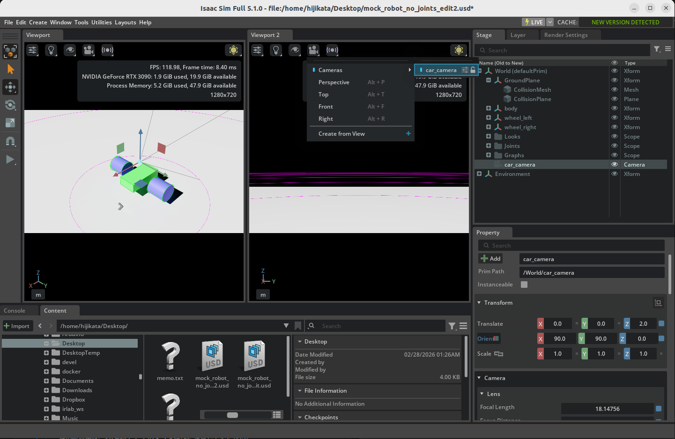Screen dimensions: 675x439
Task: Open the camera selection icon in Viewport
Action: (x=89, y=50)
